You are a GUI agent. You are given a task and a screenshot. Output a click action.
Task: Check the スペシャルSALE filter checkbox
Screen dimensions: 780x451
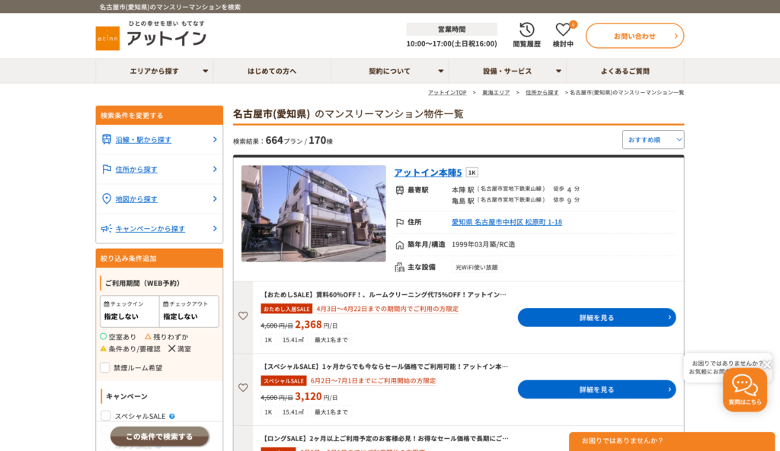click(x=104, y=415)
